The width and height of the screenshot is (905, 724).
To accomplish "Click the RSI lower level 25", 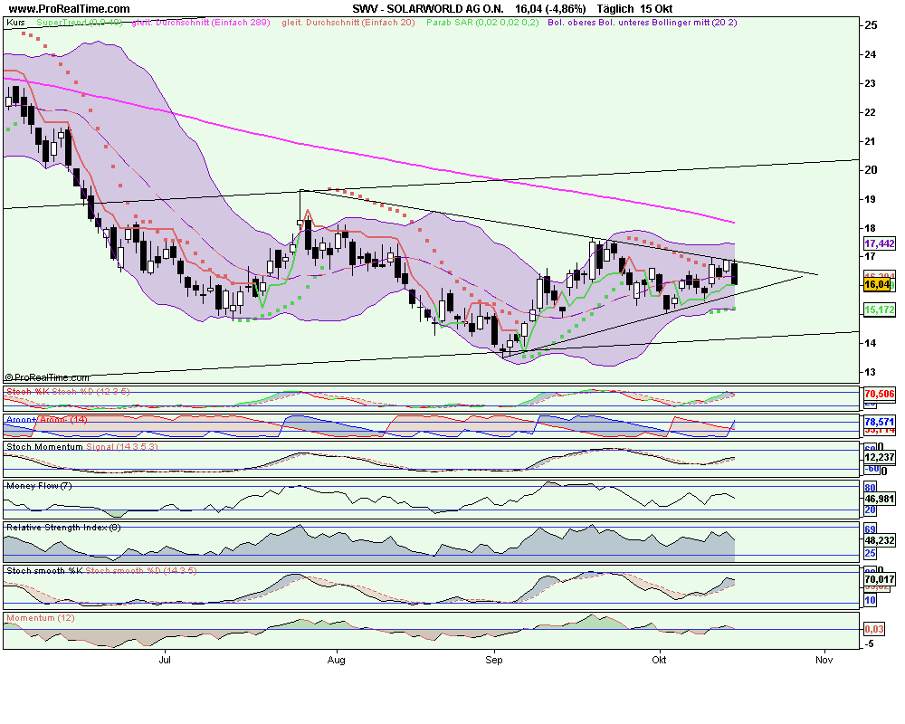I will pos(871,554).
